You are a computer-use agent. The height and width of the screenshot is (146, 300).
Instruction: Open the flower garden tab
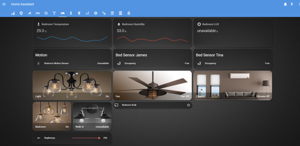pos(129,13)
